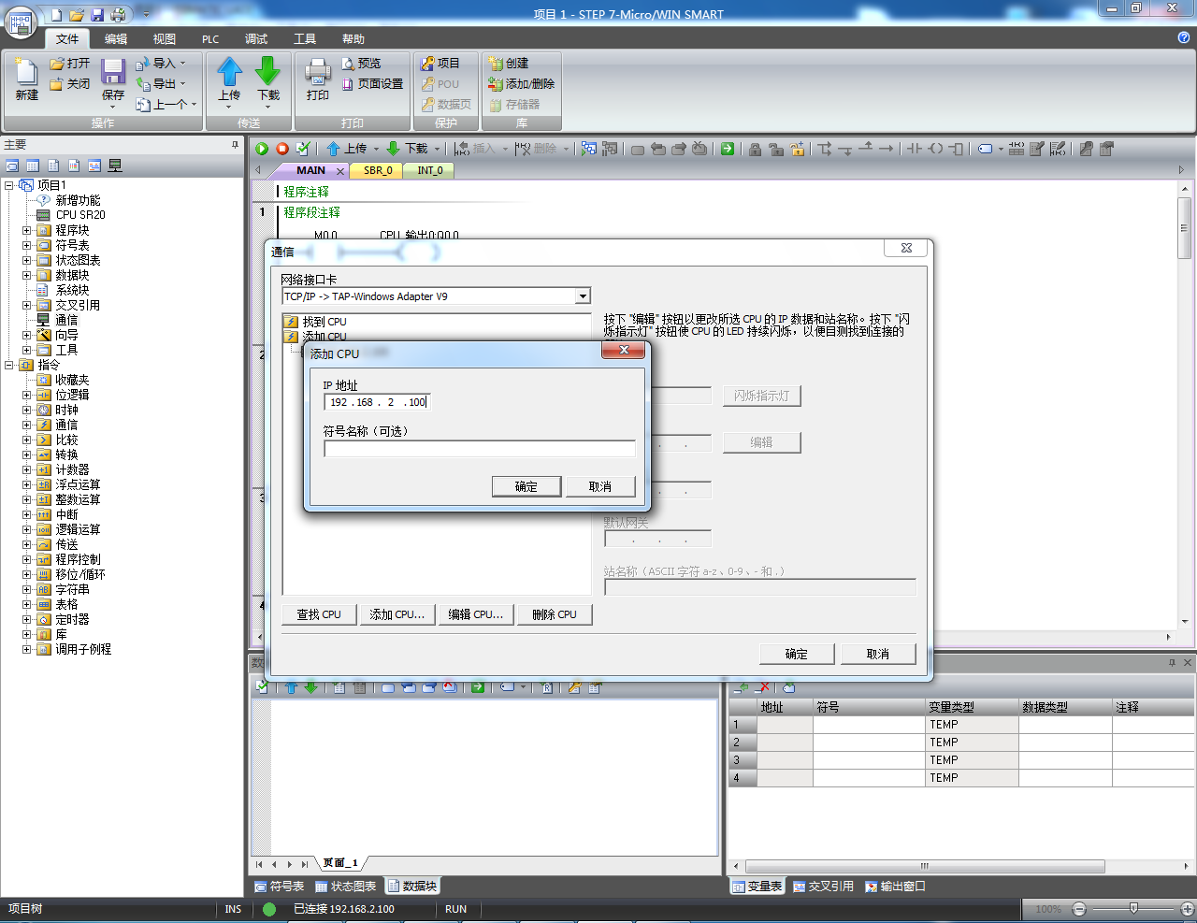Click 确定 in the 通信 dialog
This screenshot has height=923, width=1197.
click(797, 654)
